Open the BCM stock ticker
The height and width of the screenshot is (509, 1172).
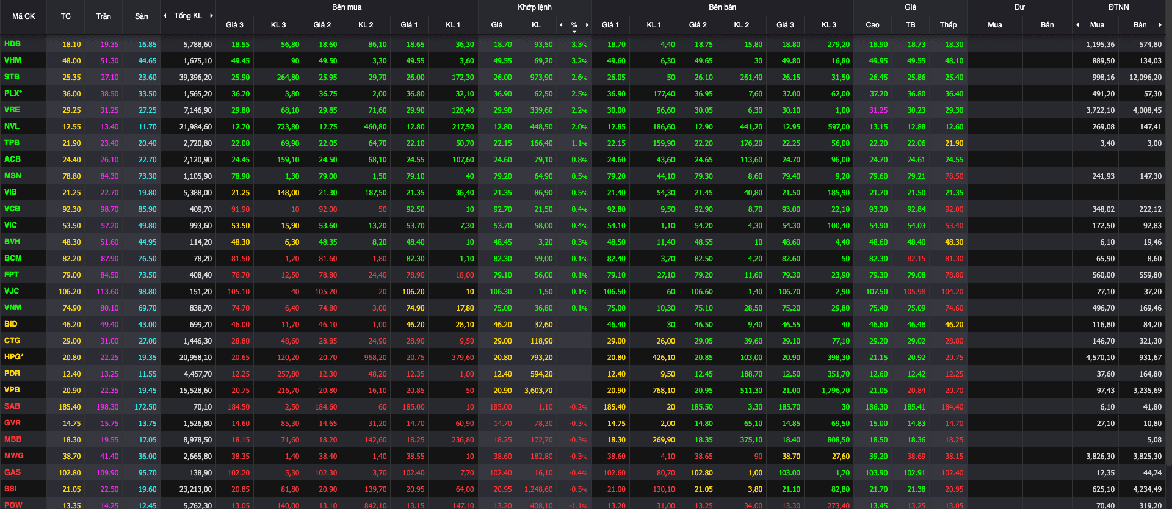[12, 258]
